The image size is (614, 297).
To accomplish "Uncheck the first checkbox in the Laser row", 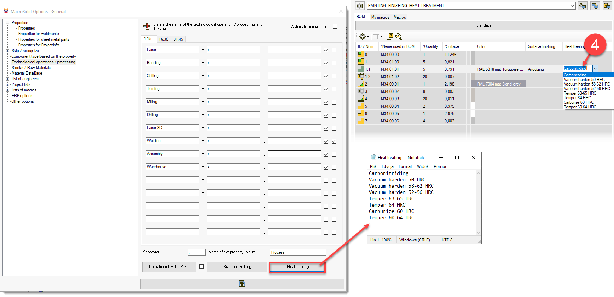I will 326,50.
